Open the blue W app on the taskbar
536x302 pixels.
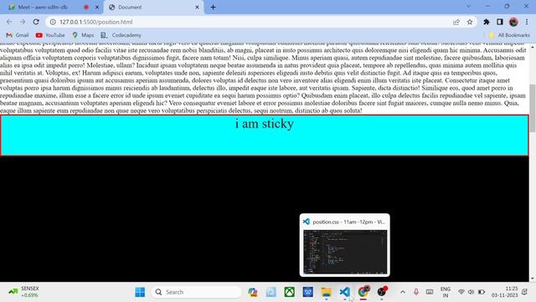click(x=308, y=292)
